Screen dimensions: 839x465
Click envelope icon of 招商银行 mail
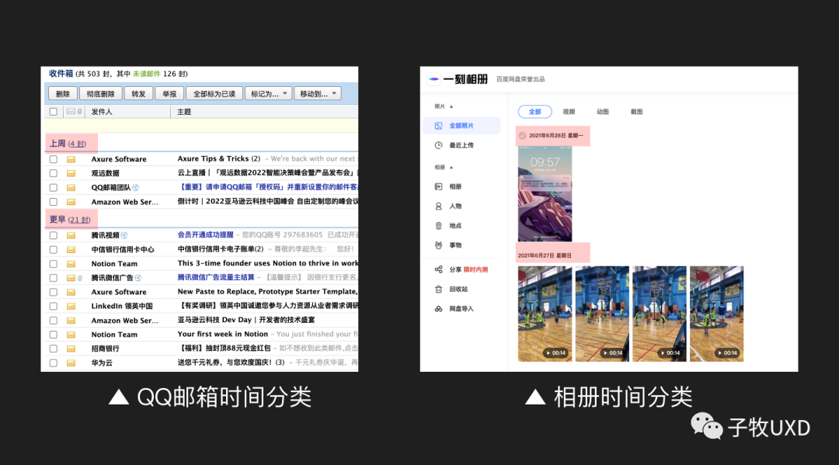71,349
